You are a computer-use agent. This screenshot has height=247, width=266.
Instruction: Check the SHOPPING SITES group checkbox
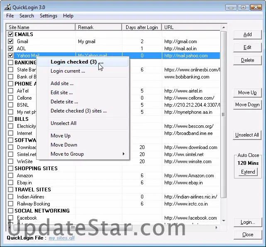pos(10,169)
